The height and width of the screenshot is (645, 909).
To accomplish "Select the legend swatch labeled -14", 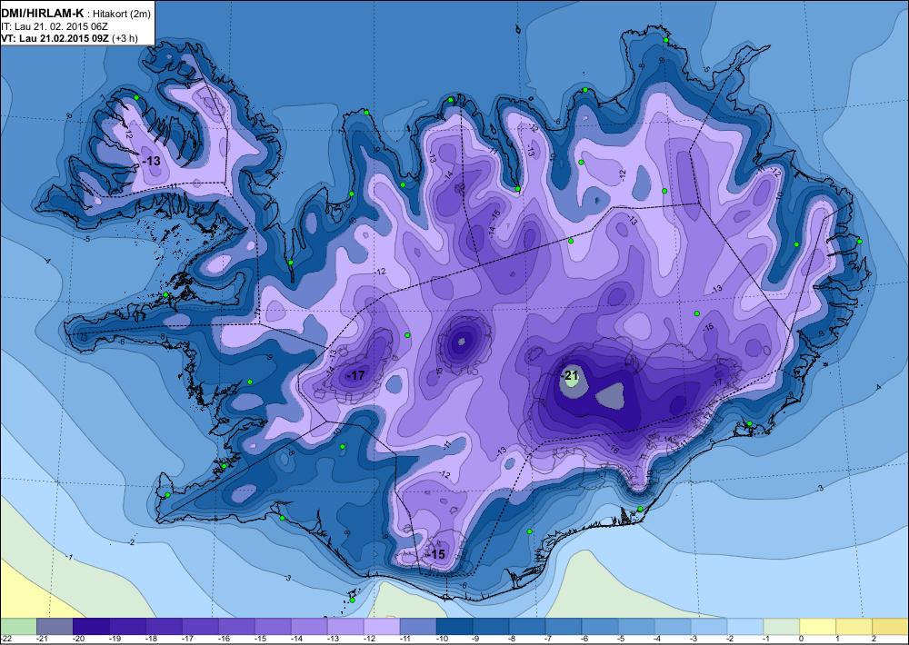I will pyautogui.click(x=309, y=626).
